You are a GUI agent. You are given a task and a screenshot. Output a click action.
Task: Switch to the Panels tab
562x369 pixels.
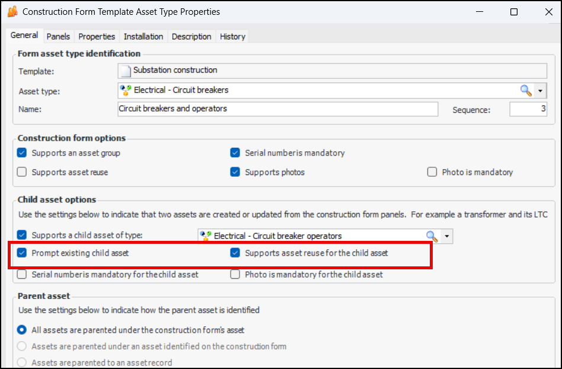[x=58, y=36]
